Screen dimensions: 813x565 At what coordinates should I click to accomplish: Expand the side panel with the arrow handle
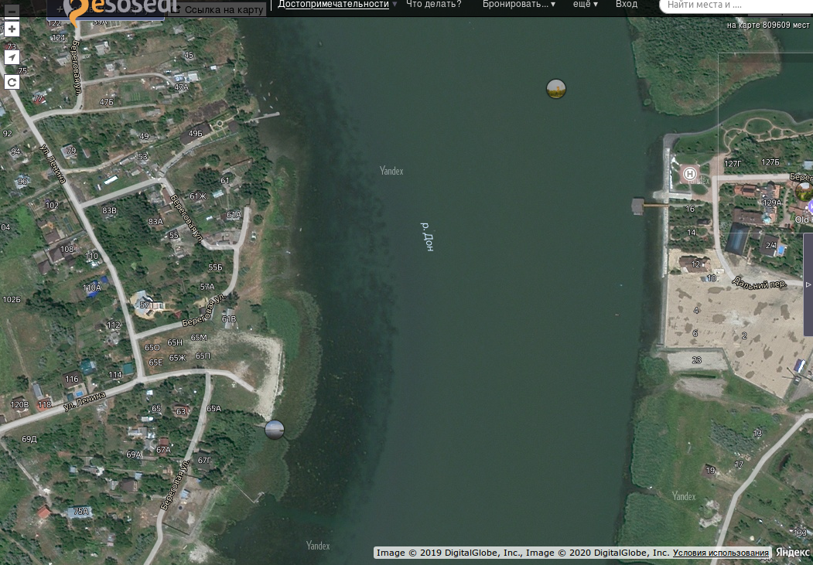[x=808, y=284]
